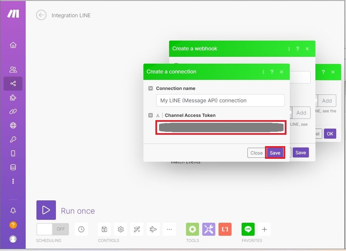This screenshot has height=251, width=346.
Task: Click the Channel Access Token field
Action: (x=221, y=127)
